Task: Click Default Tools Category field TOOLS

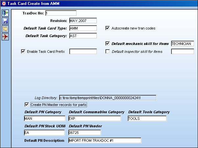Action: tap(147, 118)
